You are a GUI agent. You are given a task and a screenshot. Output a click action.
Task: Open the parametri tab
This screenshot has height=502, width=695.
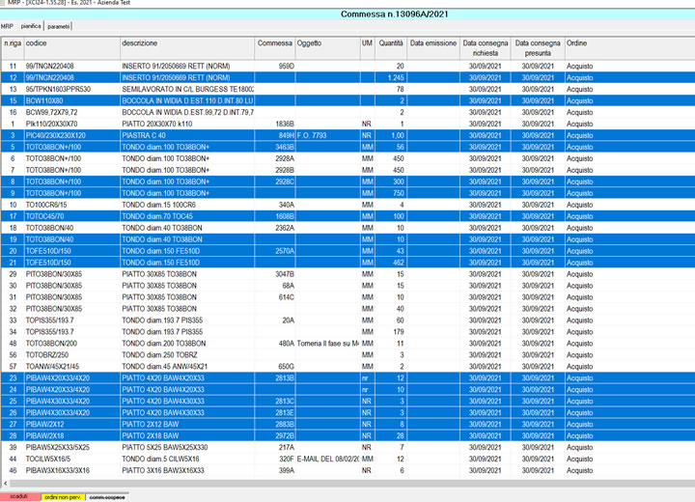pyautogui.click(x=58, y=26)
